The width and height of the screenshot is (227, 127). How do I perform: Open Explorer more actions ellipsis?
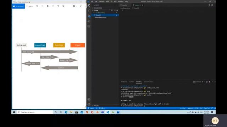coord(116,5)
